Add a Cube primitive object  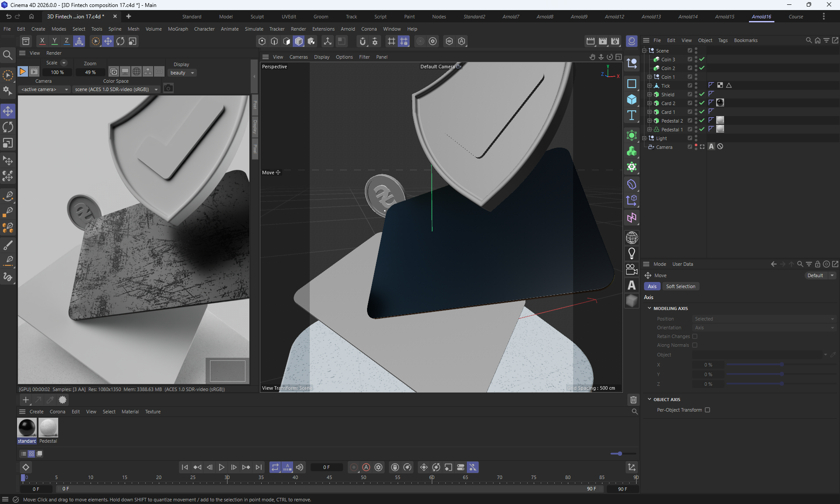[x=631, y=100]
